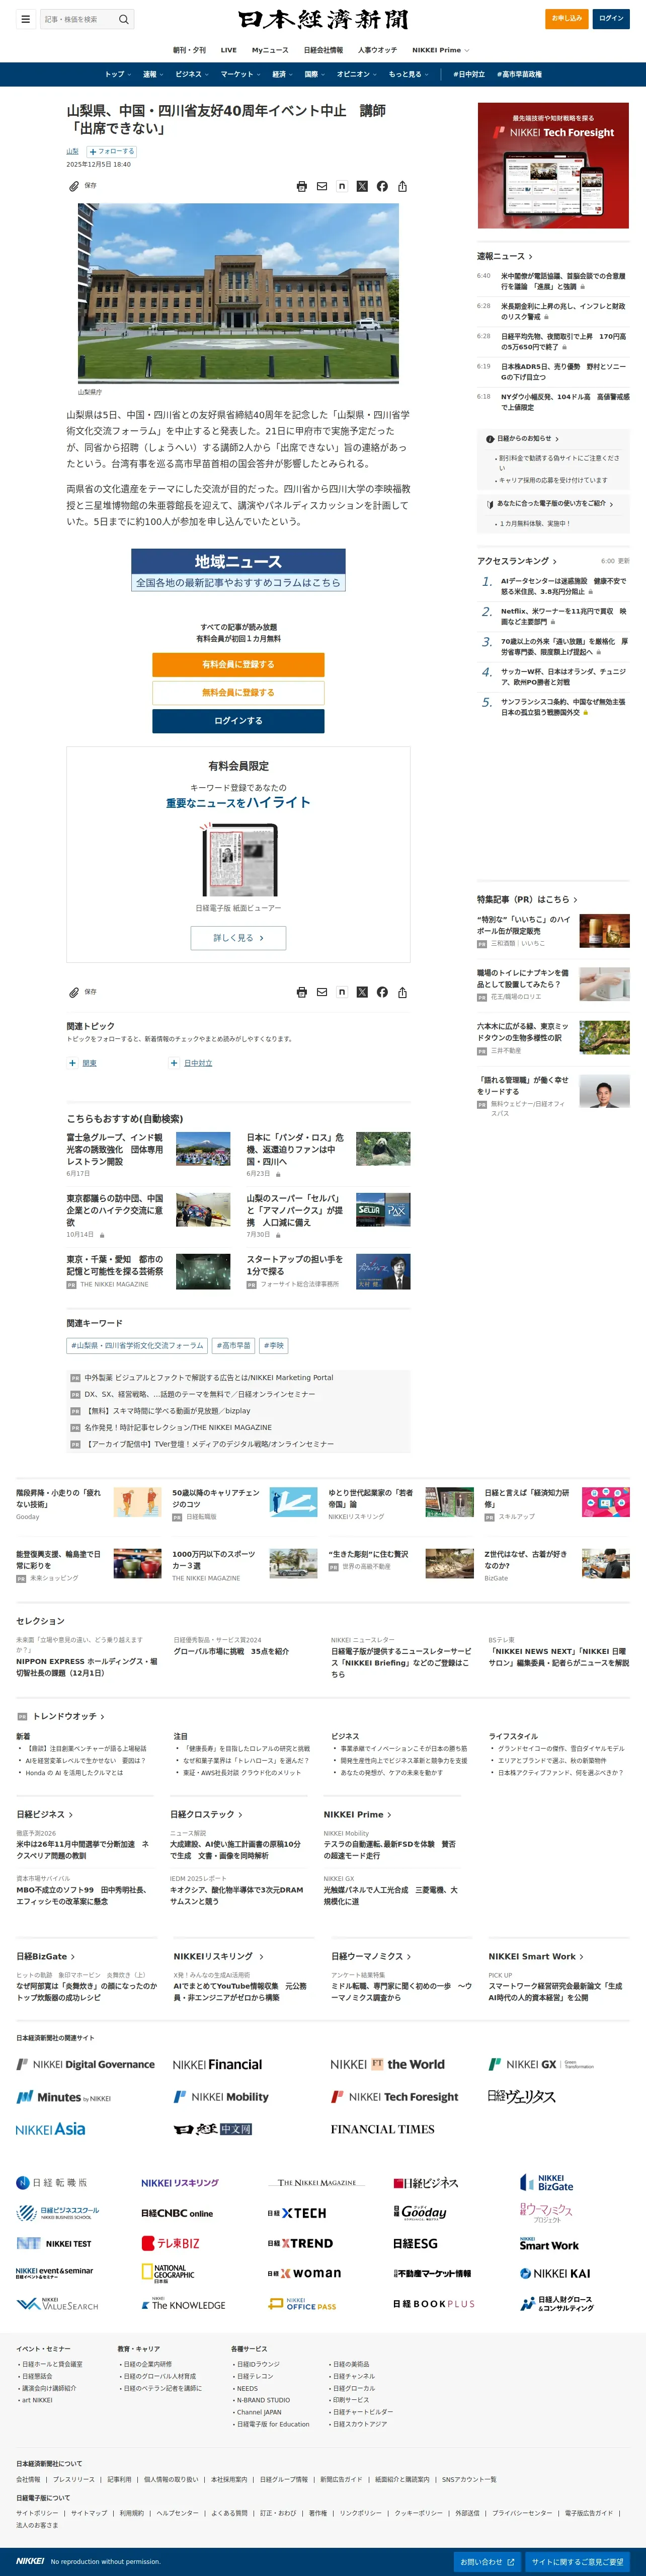Click the note icon below the paywall box
This screenshot has height=2576, width=646.
342,992
